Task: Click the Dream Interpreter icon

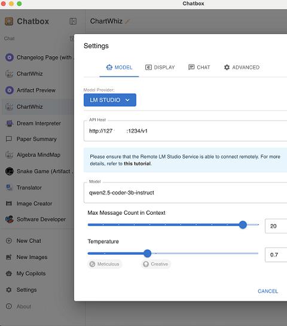Action: (10, 123)
